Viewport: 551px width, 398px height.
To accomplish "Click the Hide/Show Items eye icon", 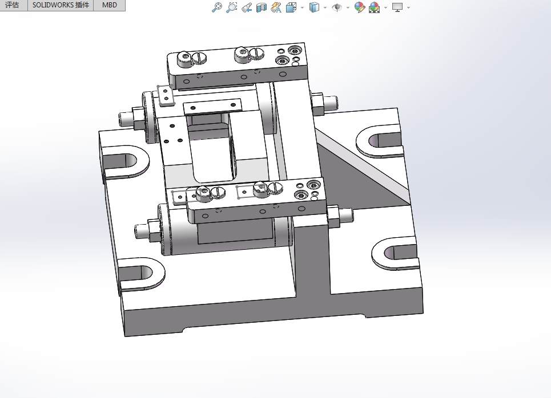I will pyautogui.click(x=337, y=7).
